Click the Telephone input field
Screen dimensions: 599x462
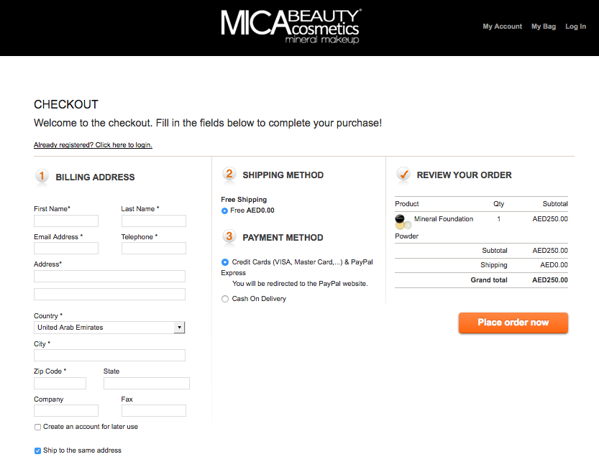[154, 249]
